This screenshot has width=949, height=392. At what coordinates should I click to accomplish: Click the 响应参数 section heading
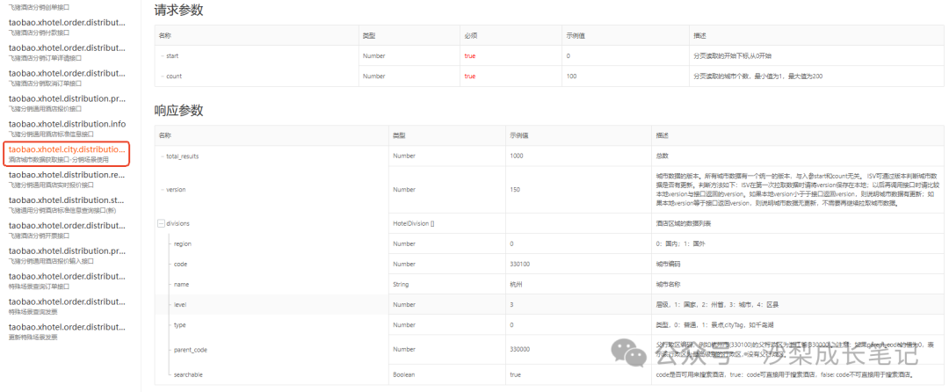click(178, 111)
